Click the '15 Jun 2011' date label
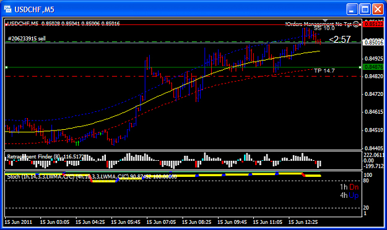The height and width of the screenshot is (230, 387). (x=19, y=222)
